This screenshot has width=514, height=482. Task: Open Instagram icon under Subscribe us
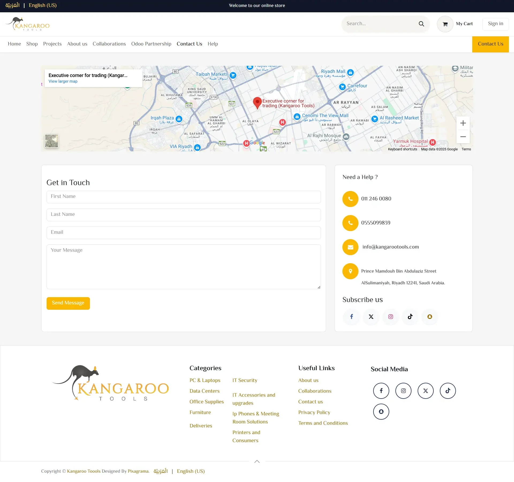[x=391, y=317]
